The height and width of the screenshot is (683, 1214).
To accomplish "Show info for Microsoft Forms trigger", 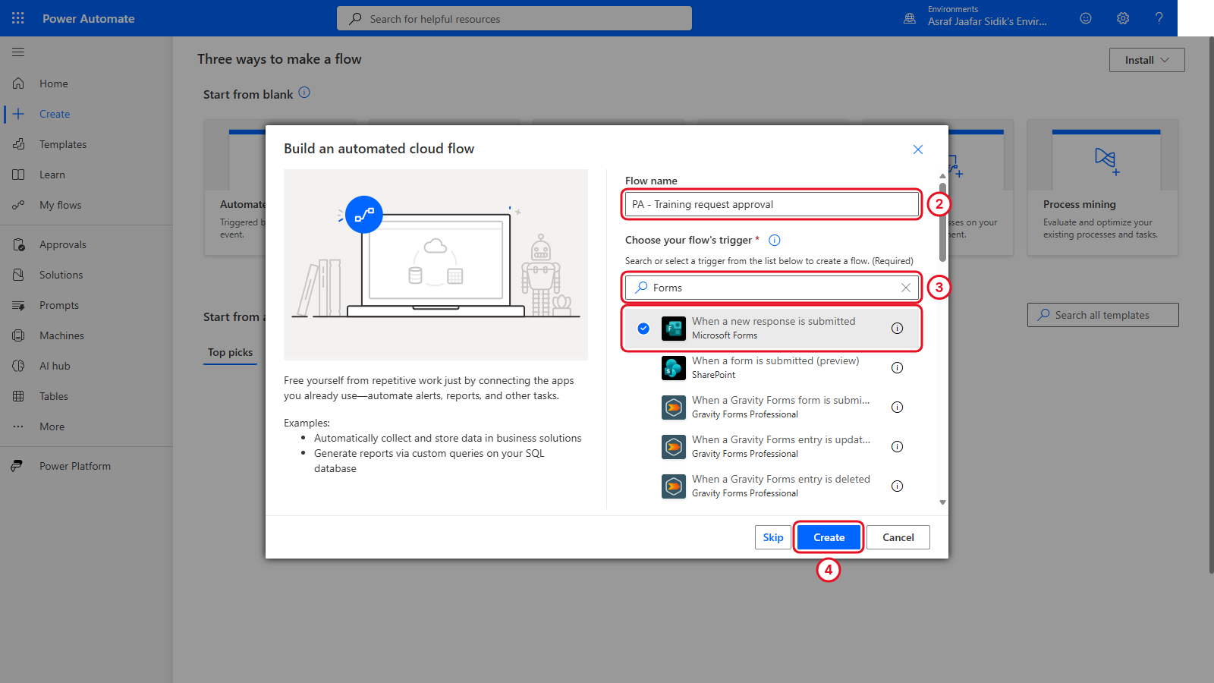I will (897, 329).
